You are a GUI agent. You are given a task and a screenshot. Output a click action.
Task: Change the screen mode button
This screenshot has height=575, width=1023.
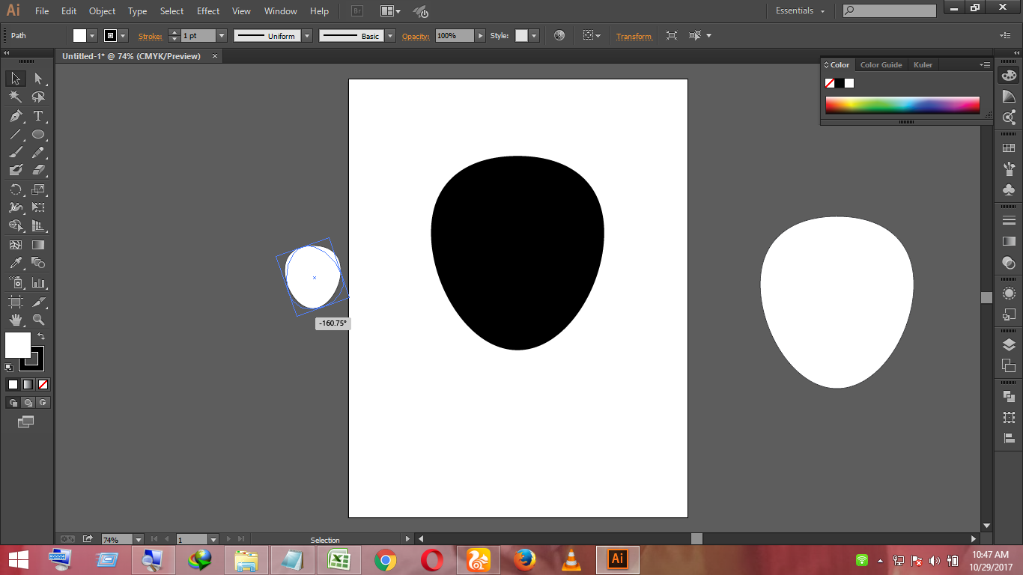tap(26, 422)
